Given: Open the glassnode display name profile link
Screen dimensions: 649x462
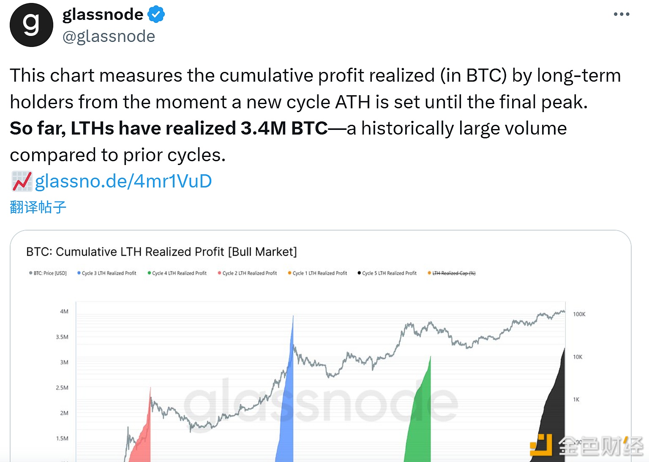Looking at the screenshot, I should click(103, 14).
